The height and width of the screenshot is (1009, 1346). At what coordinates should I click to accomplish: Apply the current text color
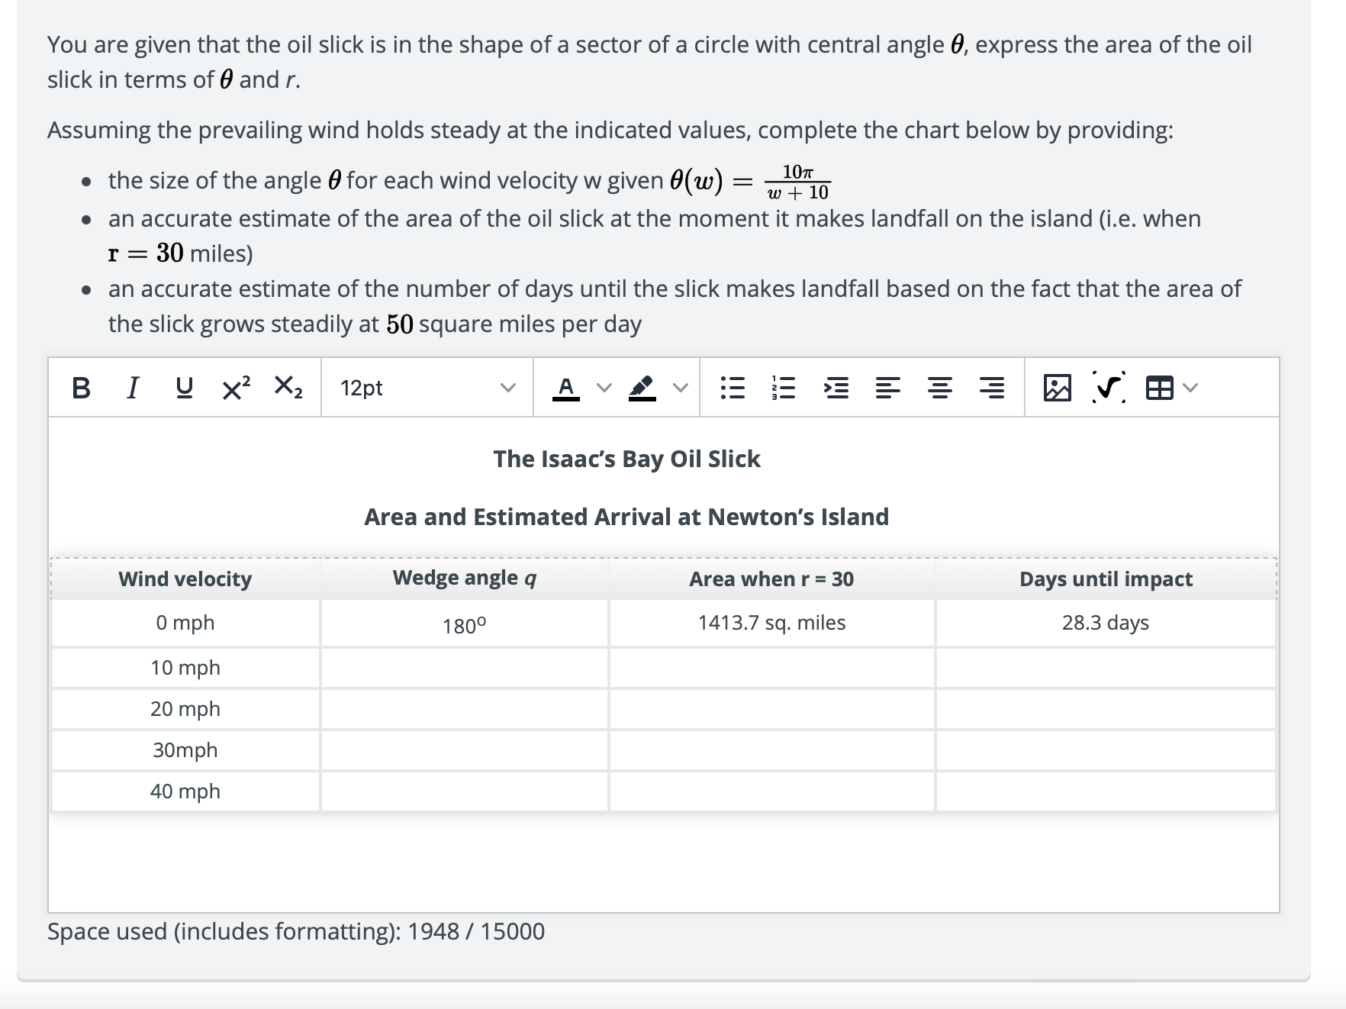pyautogui.click(x=565, y=388)
